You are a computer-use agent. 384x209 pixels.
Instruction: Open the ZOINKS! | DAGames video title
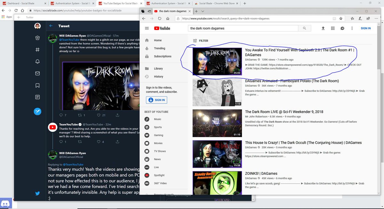click(261, 174)
